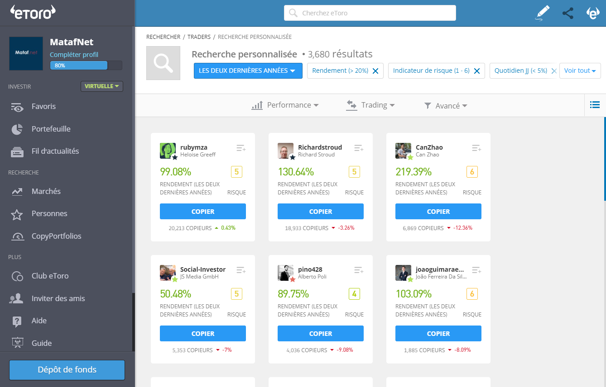This screenshot has height=387, width=606.
Task: Click the large search magnifier icon
Action: pyautogui.click(x=163, y=63)
